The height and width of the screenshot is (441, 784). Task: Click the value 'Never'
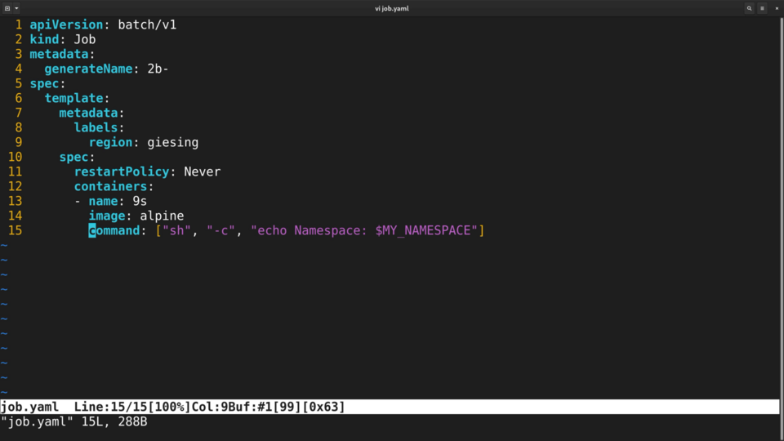[x=202, y=171]
